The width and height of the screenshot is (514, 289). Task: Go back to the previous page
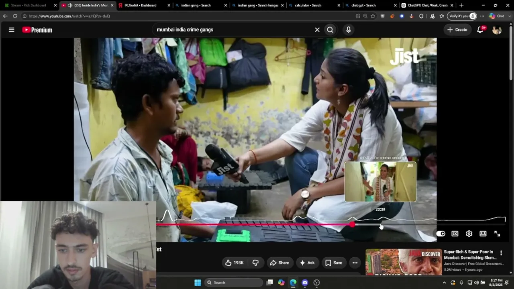click(x=5, y=16)
